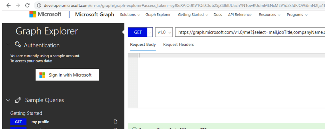Run the my profile sample query
Viewport: 325px width, 129px height.
(x=40, y=122)
